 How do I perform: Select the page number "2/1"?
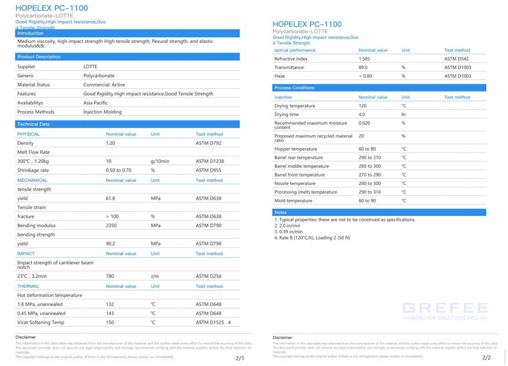click(x=240, y=358)
